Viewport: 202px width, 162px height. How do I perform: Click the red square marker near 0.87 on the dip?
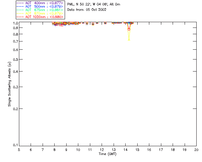(129, 29)
